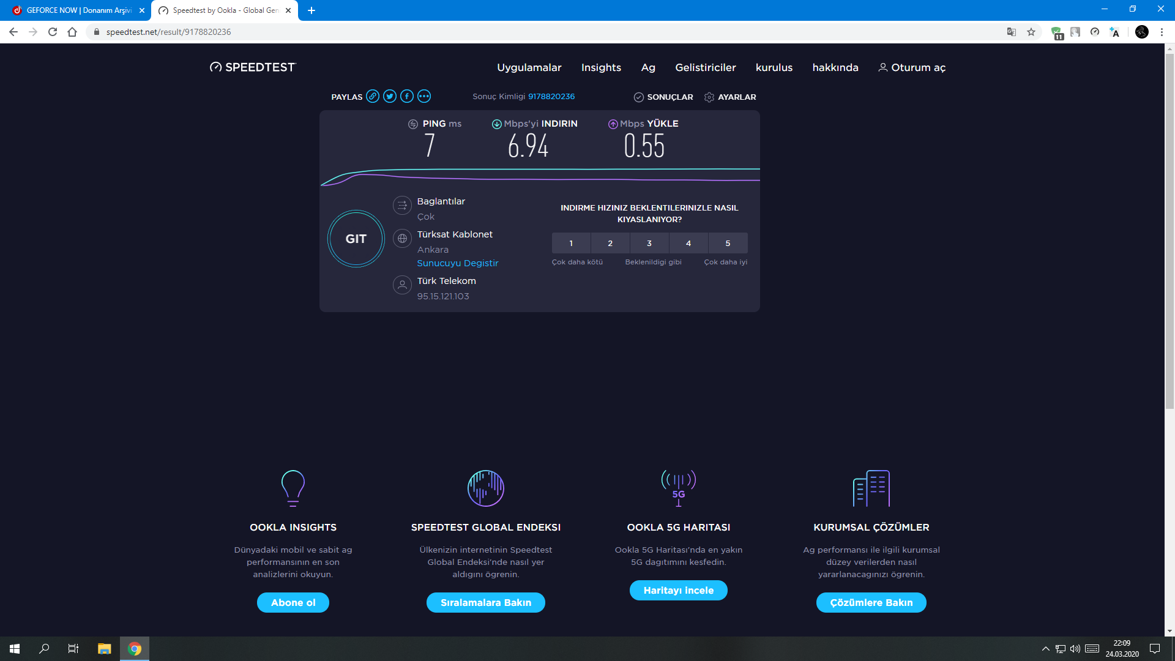
Task: Open a new browser tab
Action: click(x=311, y=10)
